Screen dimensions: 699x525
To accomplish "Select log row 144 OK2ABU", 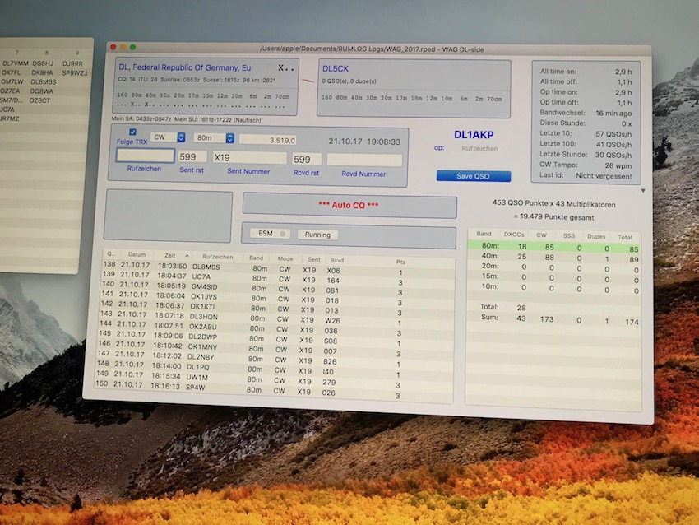I will pyautogui.click(x=275, y=329).
